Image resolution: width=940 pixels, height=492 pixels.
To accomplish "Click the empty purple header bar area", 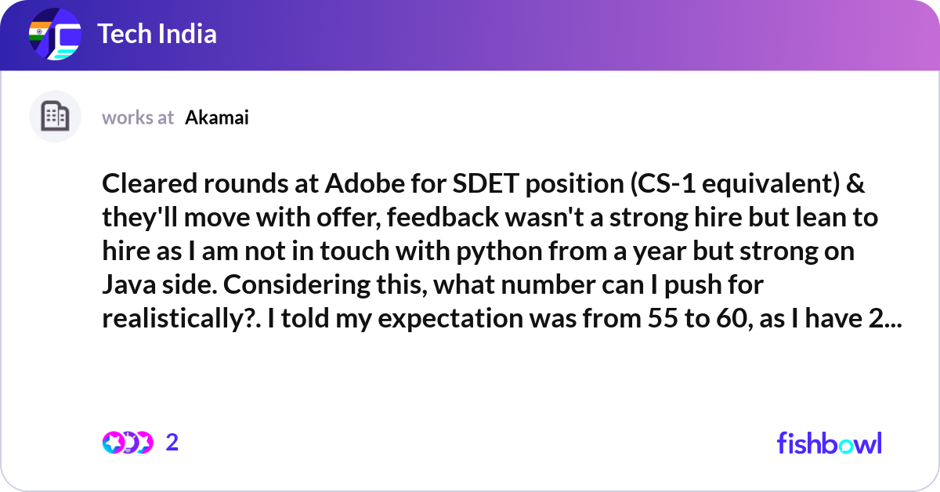I will (548, 35).
